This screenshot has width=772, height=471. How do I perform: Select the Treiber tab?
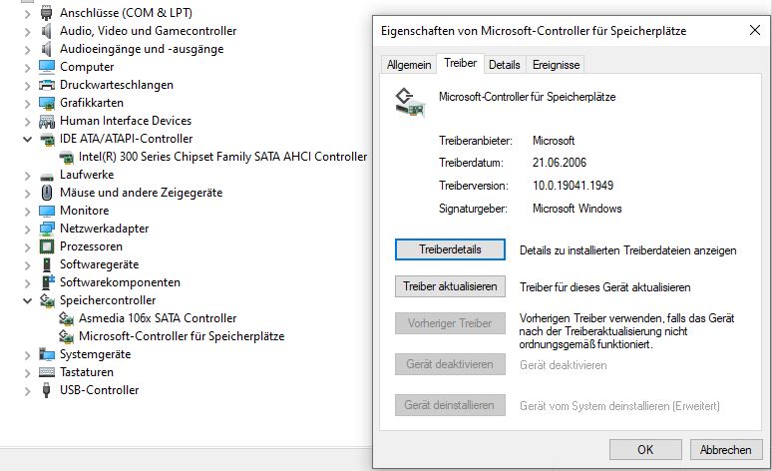[461, 63]
